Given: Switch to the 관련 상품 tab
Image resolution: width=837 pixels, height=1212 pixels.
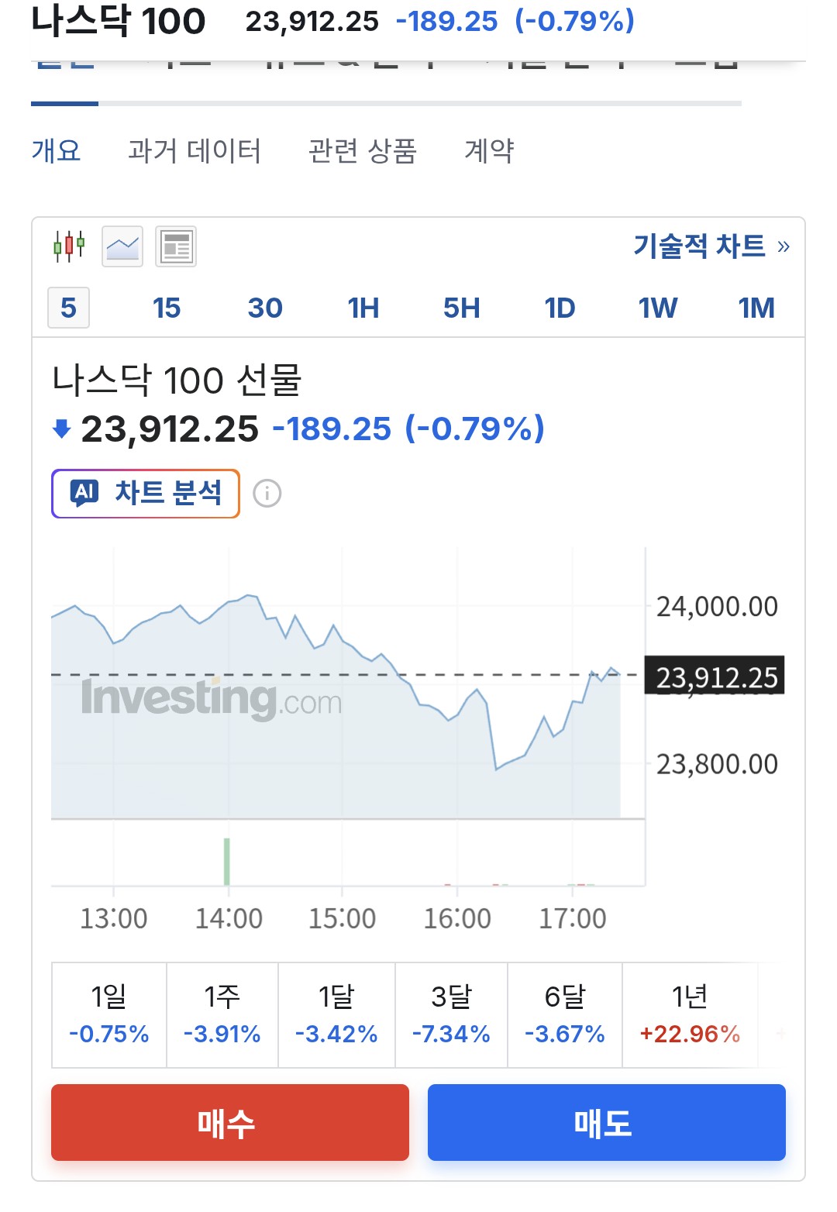Looking at the screenshot, I should [362, 150].
